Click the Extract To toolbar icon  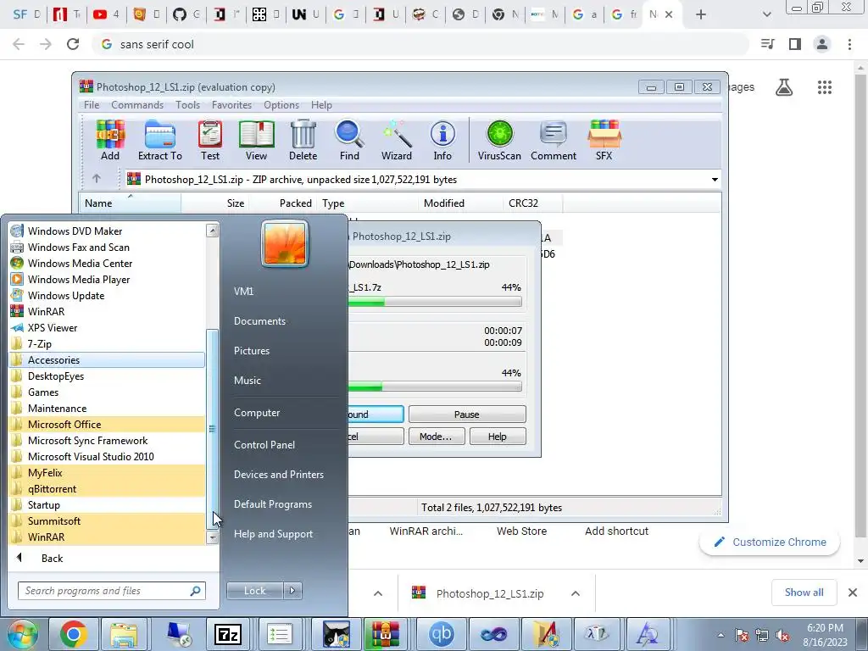[160, 141]
